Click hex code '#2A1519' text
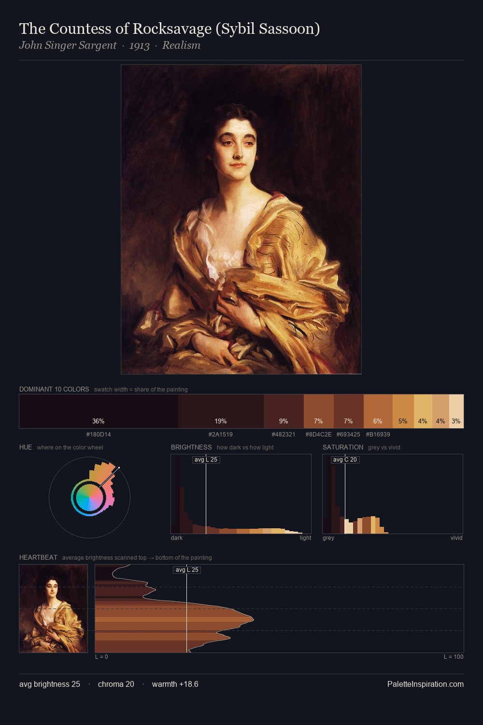The image size is (483, 725). tap(221, 435)
